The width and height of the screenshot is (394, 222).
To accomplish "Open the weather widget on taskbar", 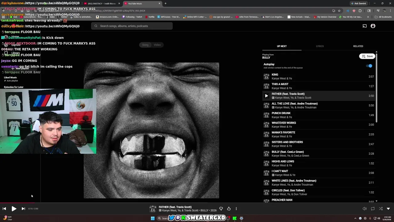I will [8, 218].
